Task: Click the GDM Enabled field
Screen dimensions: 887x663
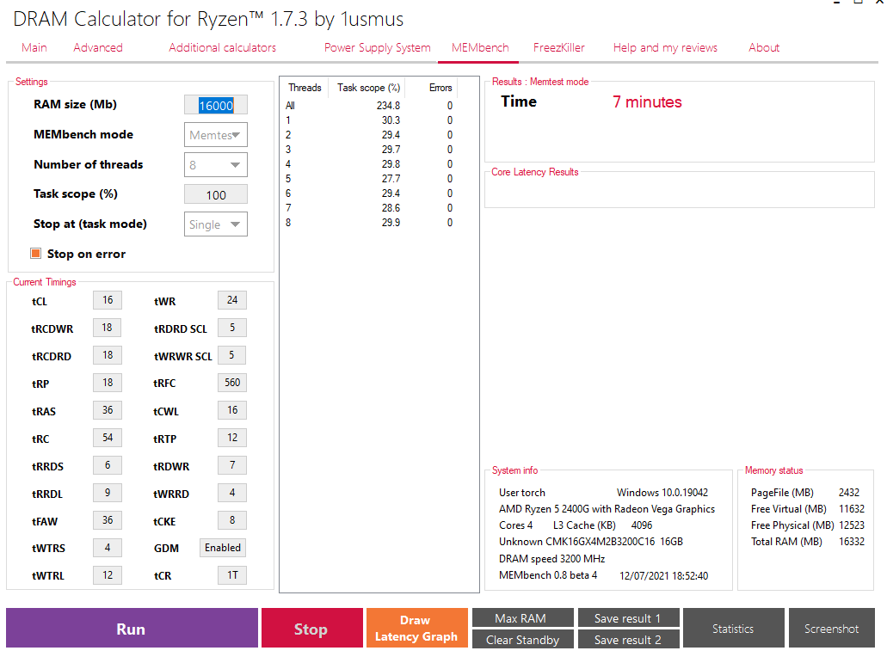Action: [223, 548]
